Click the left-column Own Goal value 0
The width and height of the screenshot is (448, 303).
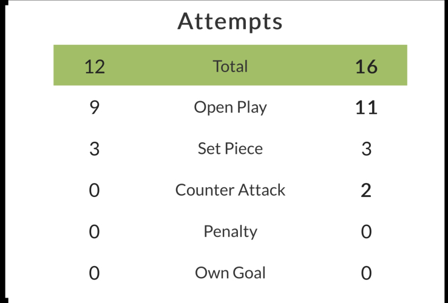95,273
